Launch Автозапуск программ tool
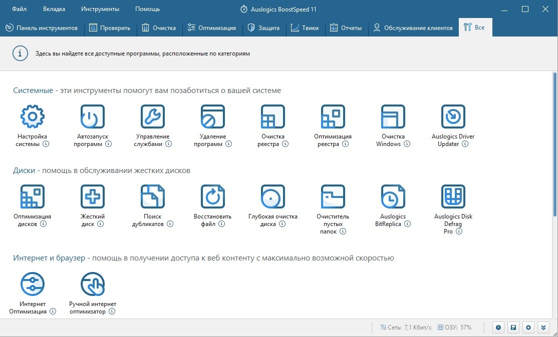 pos(93,116)
